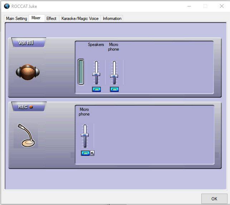Switch to the Main Setting tab
Image resolution: width=230 pixels, height=205 pixels.
tap(16, 19)
